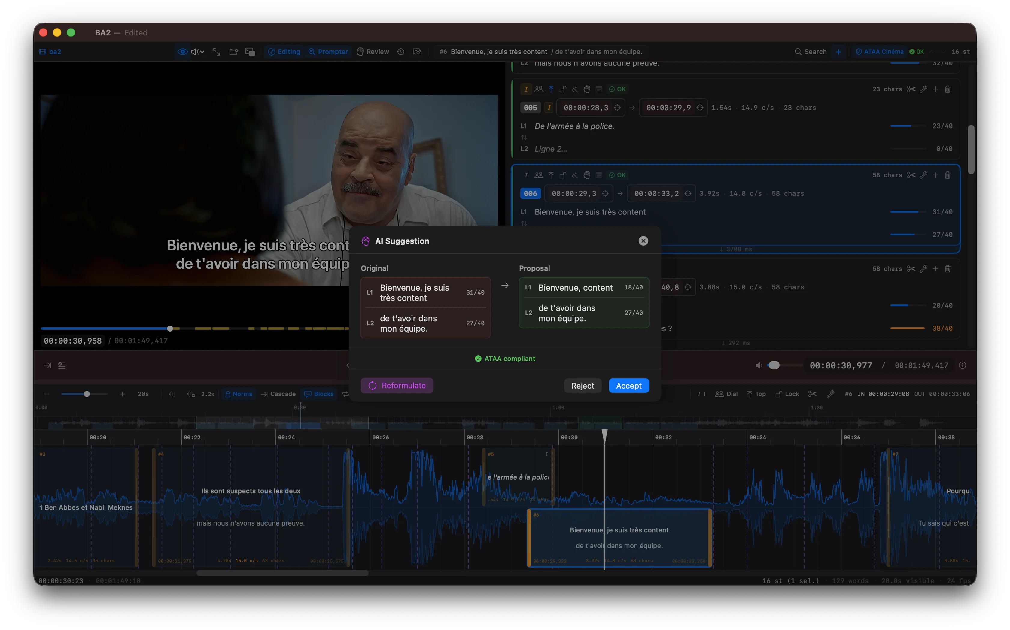Click the Reformulate button
Screen dimensions: 1010x630
click(x=397, y=386)
